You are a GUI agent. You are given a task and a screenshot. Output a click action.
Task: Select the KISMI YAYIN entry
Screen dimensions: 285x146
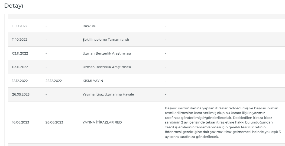tap(93, 81)
